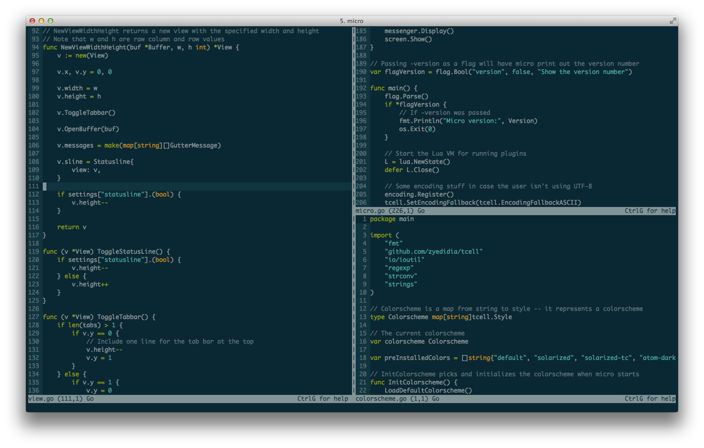The height and width of the screenshot is (448, 704).
Task: Click the 'v := new(View)' line
Action: click(83, 56)
